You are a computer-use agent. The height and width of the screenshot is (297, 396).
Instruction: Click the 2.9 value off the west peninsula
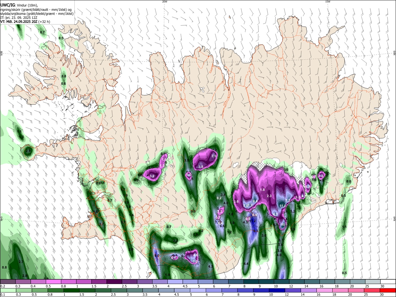click(28, 151)
